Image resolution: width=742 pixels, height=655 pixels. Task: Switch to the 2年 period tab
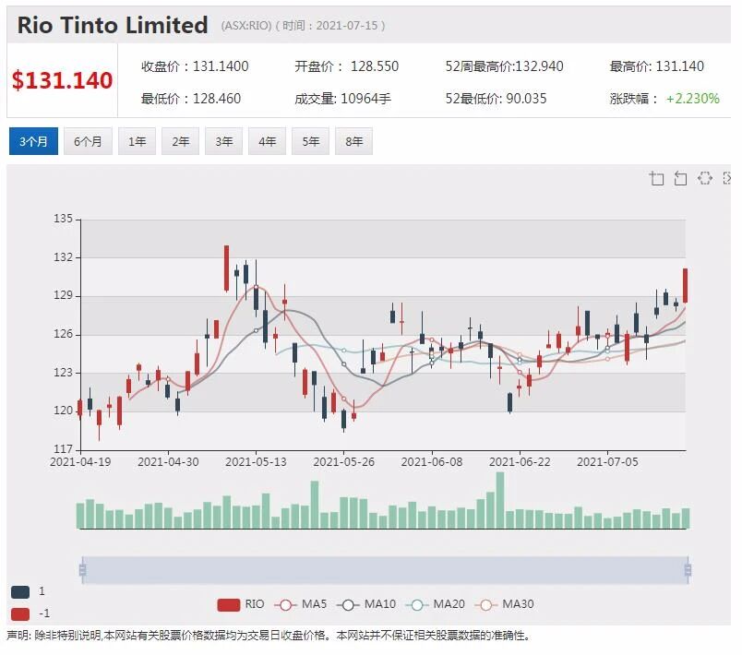coord(180,141)
